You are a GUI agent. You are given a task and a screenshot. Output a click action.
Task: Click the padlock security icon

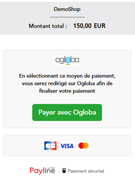coord(64,171)
